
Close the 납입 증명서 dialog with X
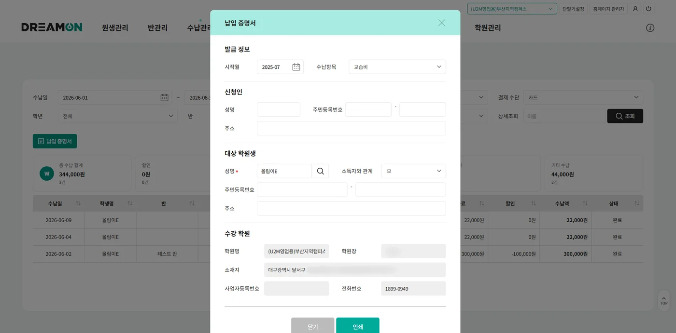pyautogui.click(x=441, y=23)
